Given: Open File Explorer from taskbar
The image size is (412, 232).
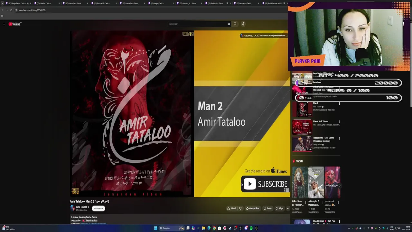Looking at the screenshot, I should [203, 228].
